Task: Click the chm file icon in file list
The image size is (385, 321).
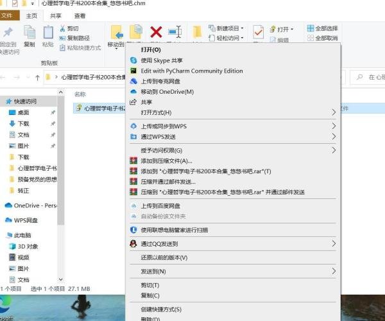Action: click(79, 108)
